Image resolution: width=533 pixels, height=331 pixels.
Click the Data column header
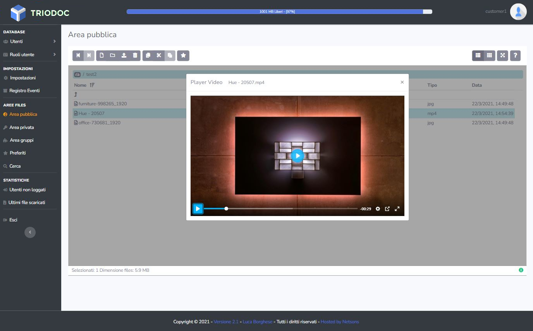[x=477, y=85]
